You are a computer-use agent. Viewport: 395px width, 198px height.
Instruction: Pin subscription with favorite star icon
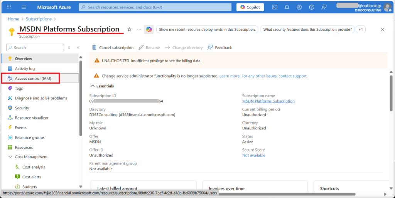(x=129, y=29)
